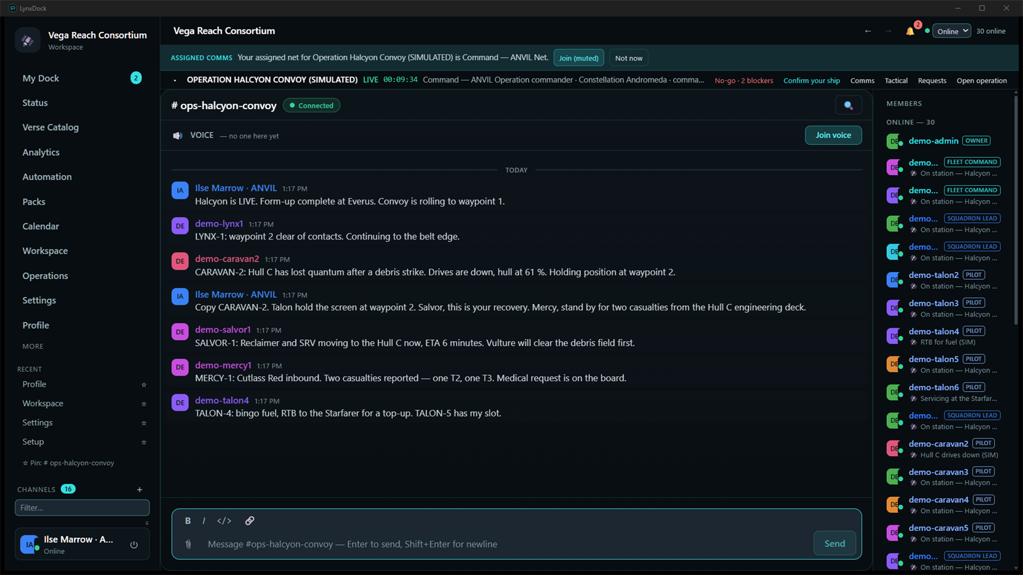Open demo-mercy1 profile from message

(223, 365)
